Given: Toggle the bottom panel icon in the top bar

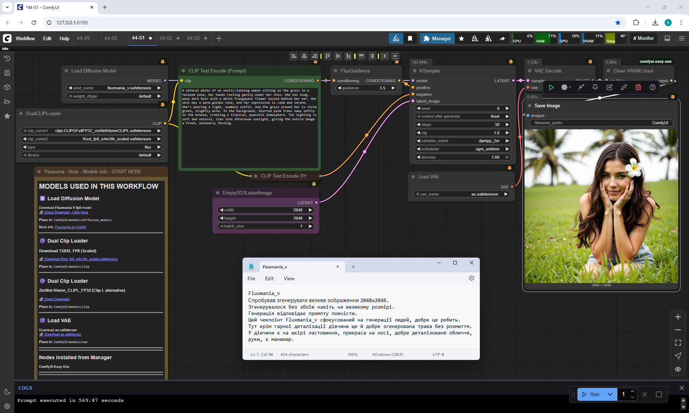Looking at the screenshot, I should 667,38.
